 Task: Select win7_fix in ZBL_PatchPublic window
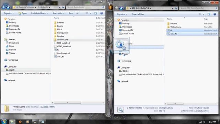pyautogui.click(x=174, y=34)
